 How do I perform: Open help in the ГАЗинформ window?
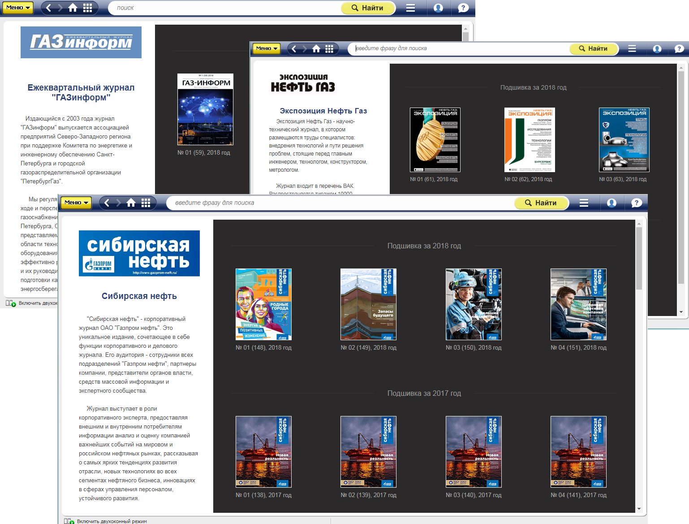(x=463, y=8)
